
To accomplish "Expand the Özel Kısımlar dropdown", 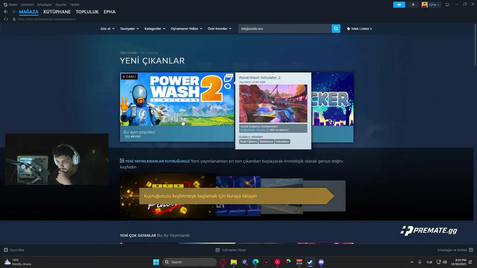I will tap(219, 29).
